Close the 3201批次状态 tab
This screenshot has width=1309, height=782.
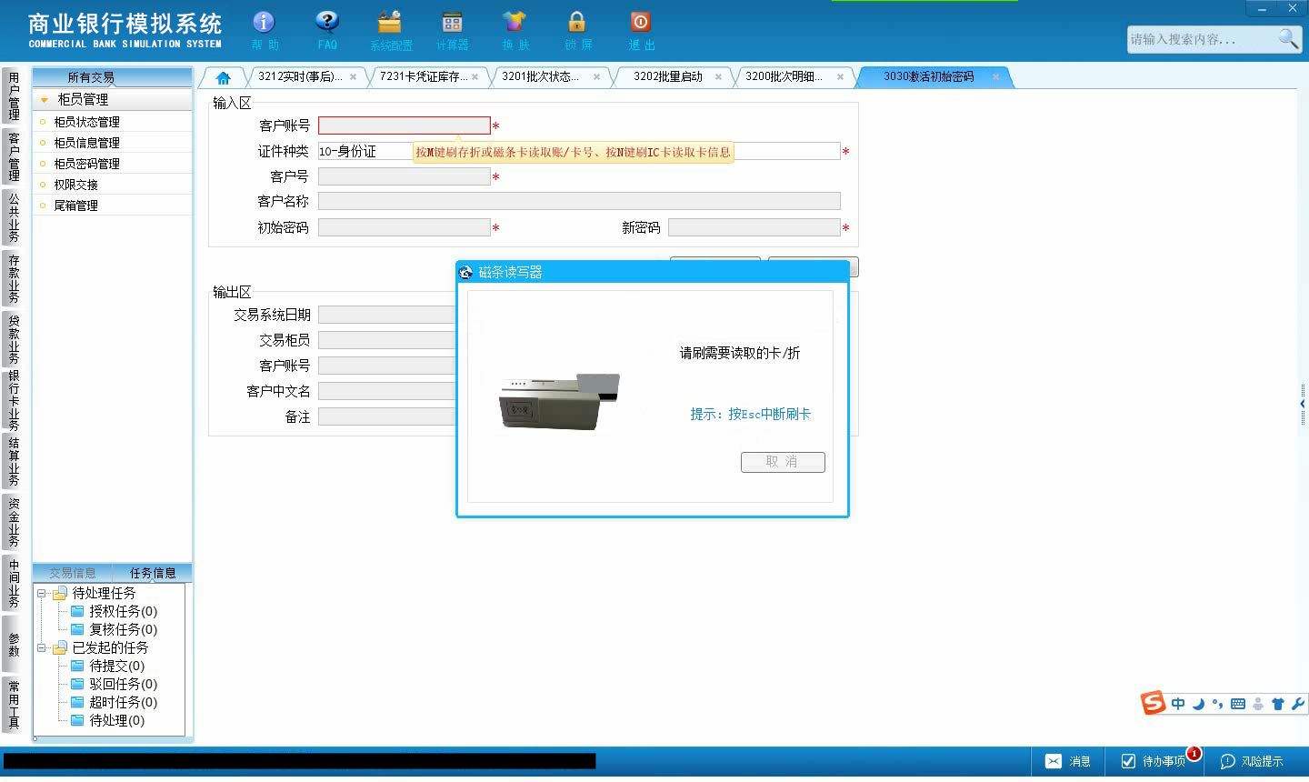tap(596, 77)
